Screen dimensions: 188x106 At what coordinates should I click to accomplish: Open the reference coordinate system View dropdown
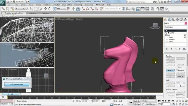tap(61, 8)
